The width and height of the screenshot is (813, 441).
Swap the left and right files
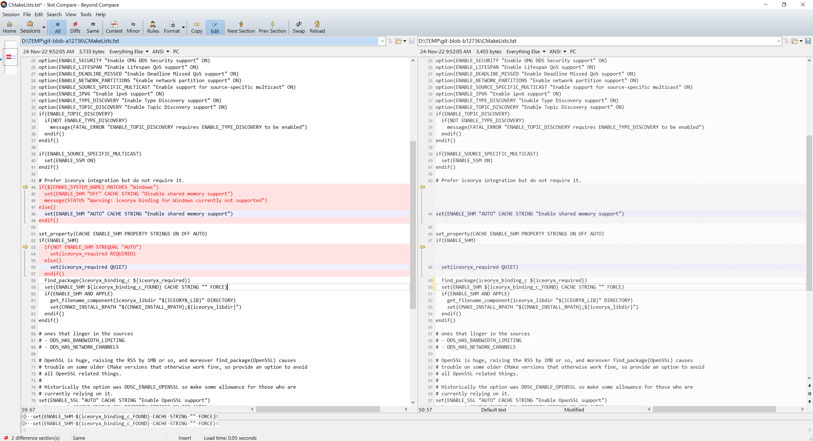click(x=298, y=27)
